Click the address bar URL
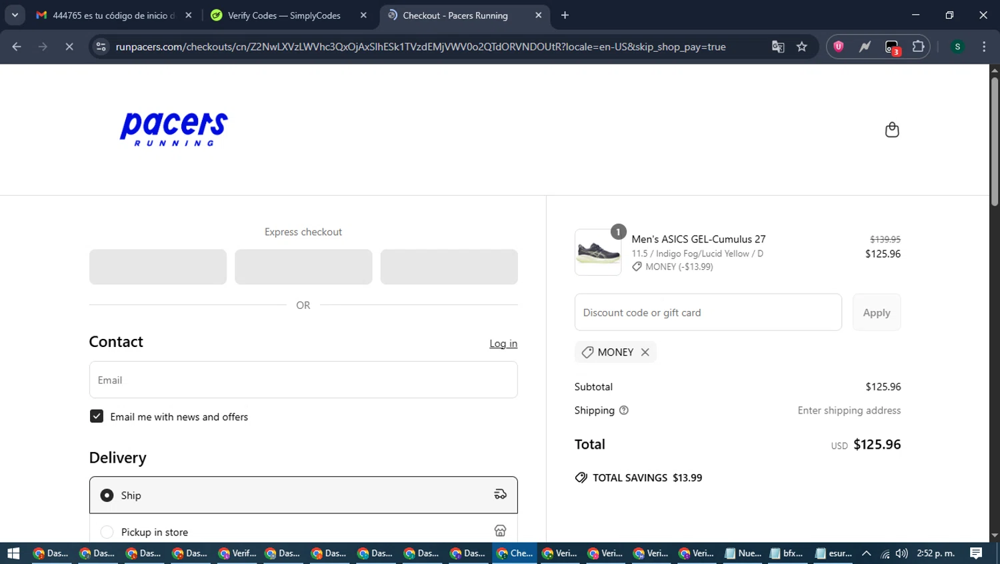The width and height of the screenshot is (1000, 564). (x=421, y=47)
